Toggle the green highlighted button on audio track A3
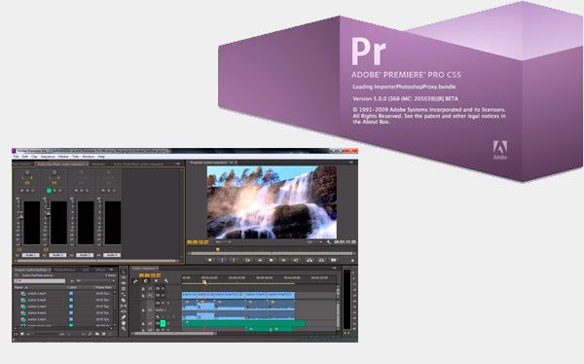The image size is (584, 364). click(163, 323)
